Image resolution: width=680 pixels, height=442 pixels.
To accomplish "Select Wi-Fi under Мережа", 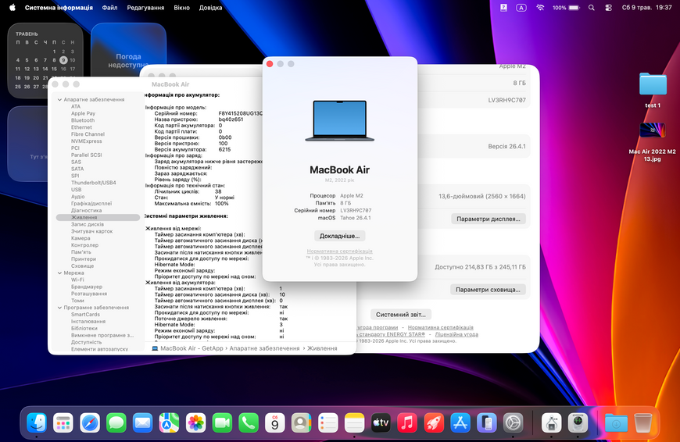I will click(x=77, y=280).
